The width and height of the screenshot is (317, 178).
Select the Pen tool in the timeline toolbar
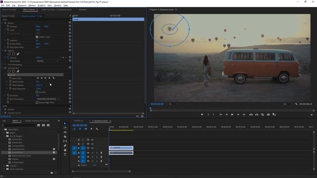point(65,145)
